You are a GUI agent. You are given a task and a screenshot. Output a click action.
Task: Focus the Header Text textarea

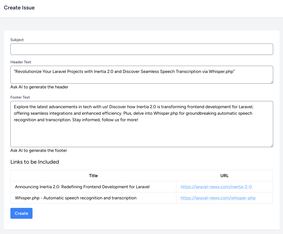click(142, 75)
